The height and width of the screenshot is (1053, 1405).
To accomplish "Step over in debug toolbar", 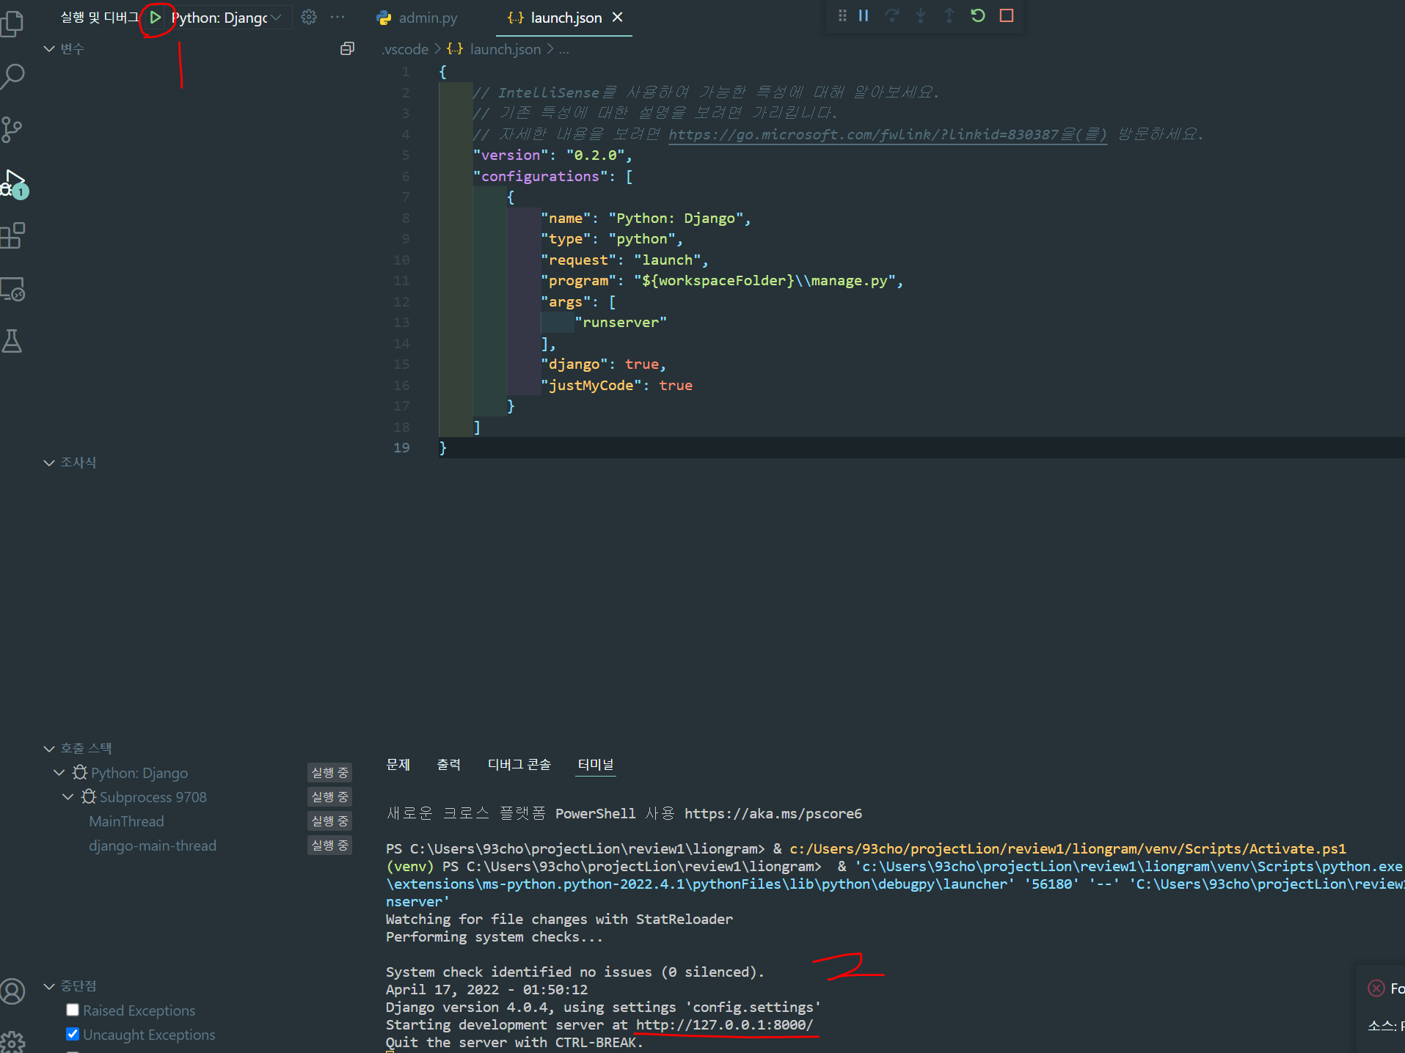I will [x=892, y=15].
